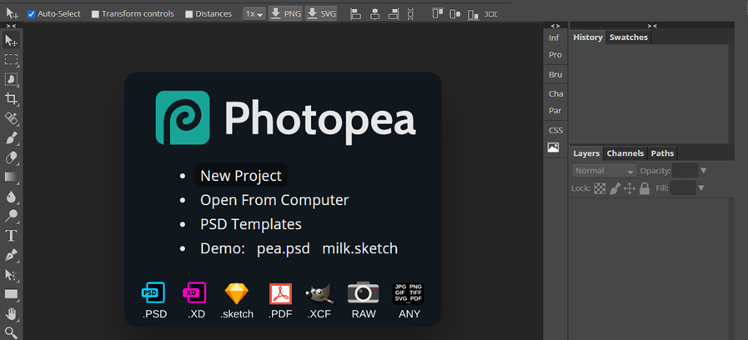Click the .XCF GIMP icon

pyautogui.click(x=319, y=293)
